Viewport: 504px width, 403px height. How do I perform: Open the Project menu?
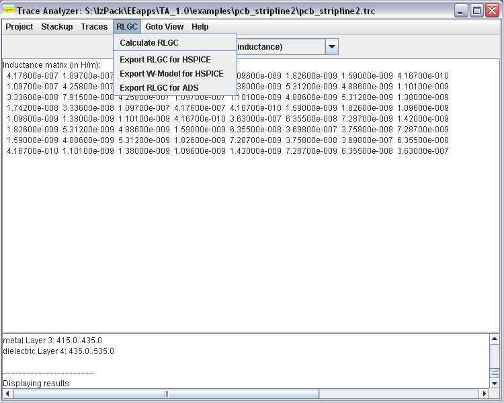(x=19, y=27)
